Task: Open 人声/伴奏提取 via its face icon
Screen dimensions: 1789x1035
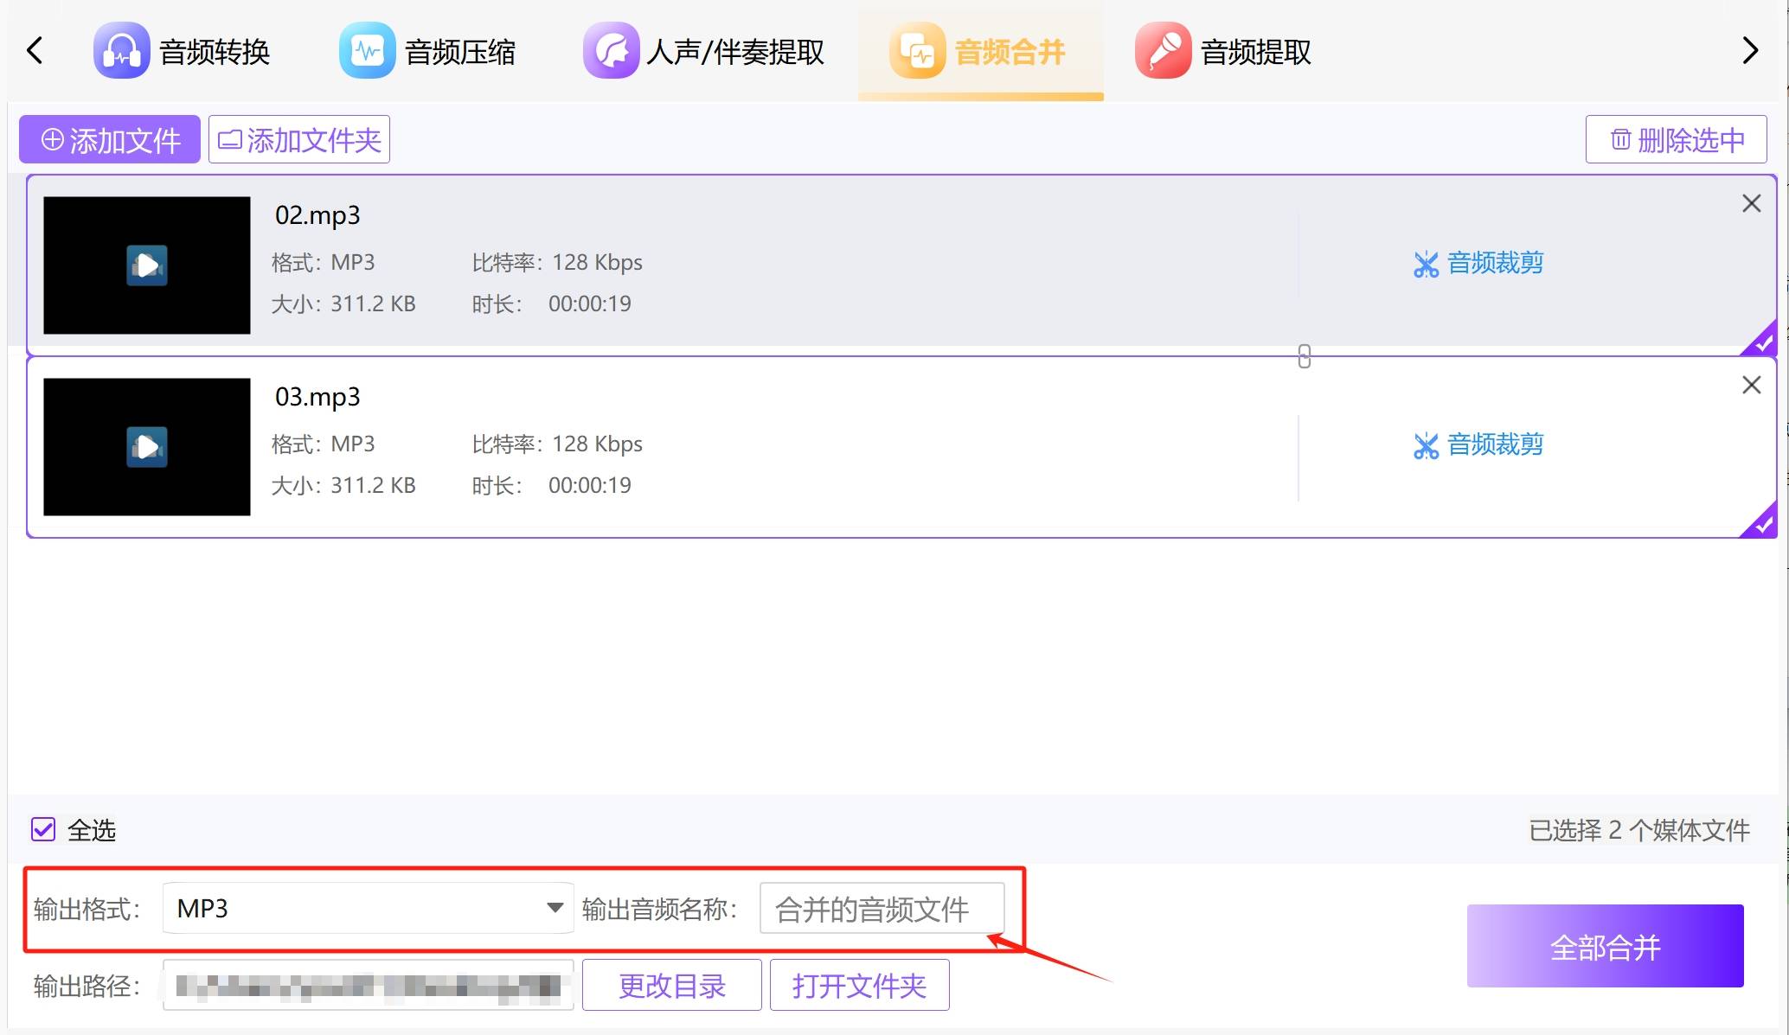Action: click(612, 51)
